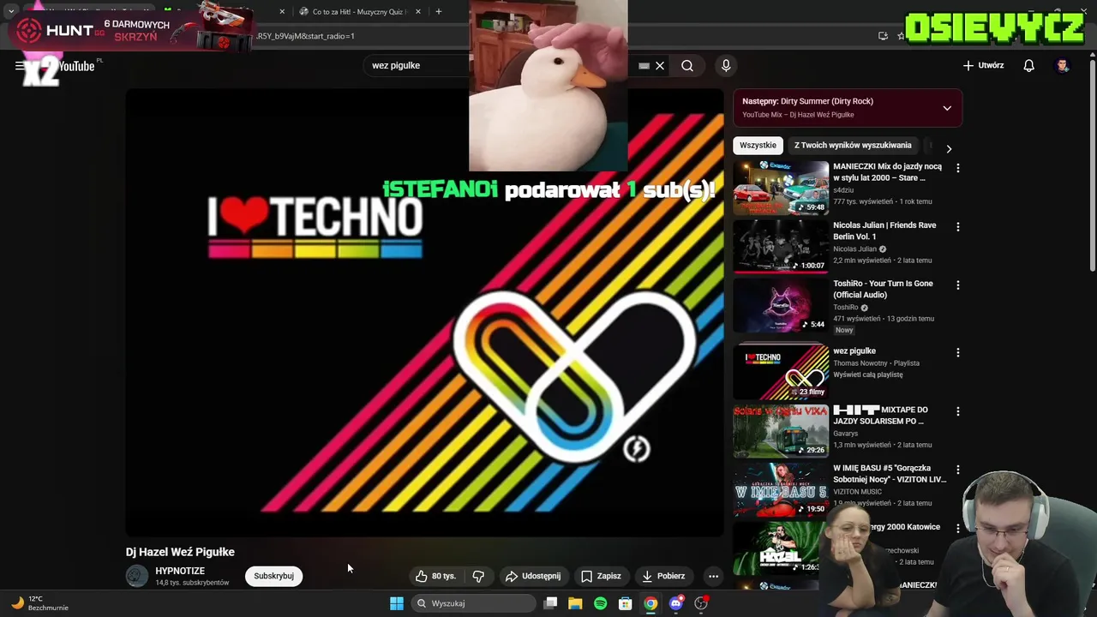Open options for ToshiRo video

point(958,285)
